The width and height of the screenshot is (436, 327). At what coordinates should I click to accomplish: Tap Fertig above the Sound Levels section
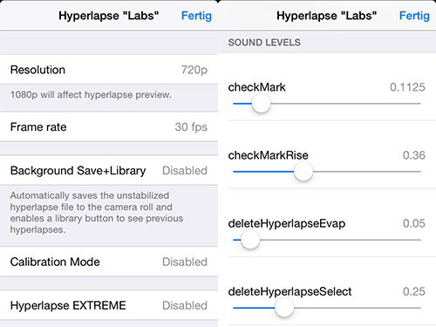pyautogui.click(x=414, y=16)
